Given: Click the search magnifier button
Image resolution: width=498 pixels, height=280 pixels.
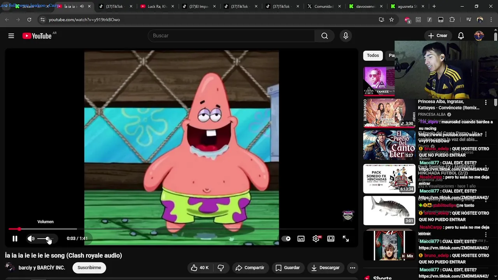Looking at the screenshot, I should pyautogui.click(x=324, y=35).
